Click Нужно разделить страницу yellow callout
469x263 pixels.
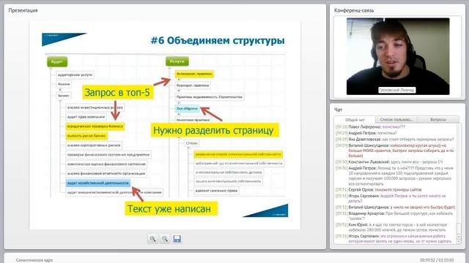coord(215,130)
